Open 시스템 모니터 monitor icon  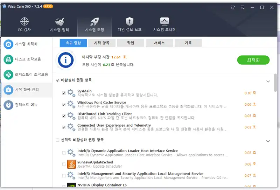coord(164,21)
